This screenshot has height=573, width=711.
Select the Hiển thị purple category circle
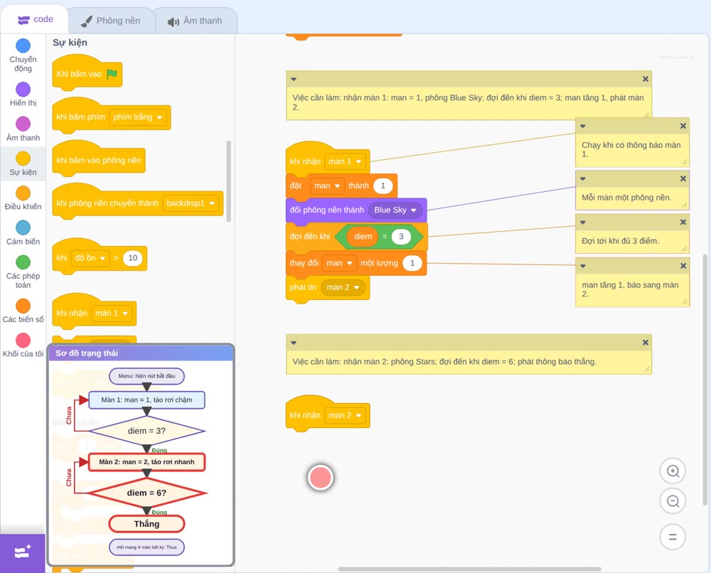click(23, 90)
